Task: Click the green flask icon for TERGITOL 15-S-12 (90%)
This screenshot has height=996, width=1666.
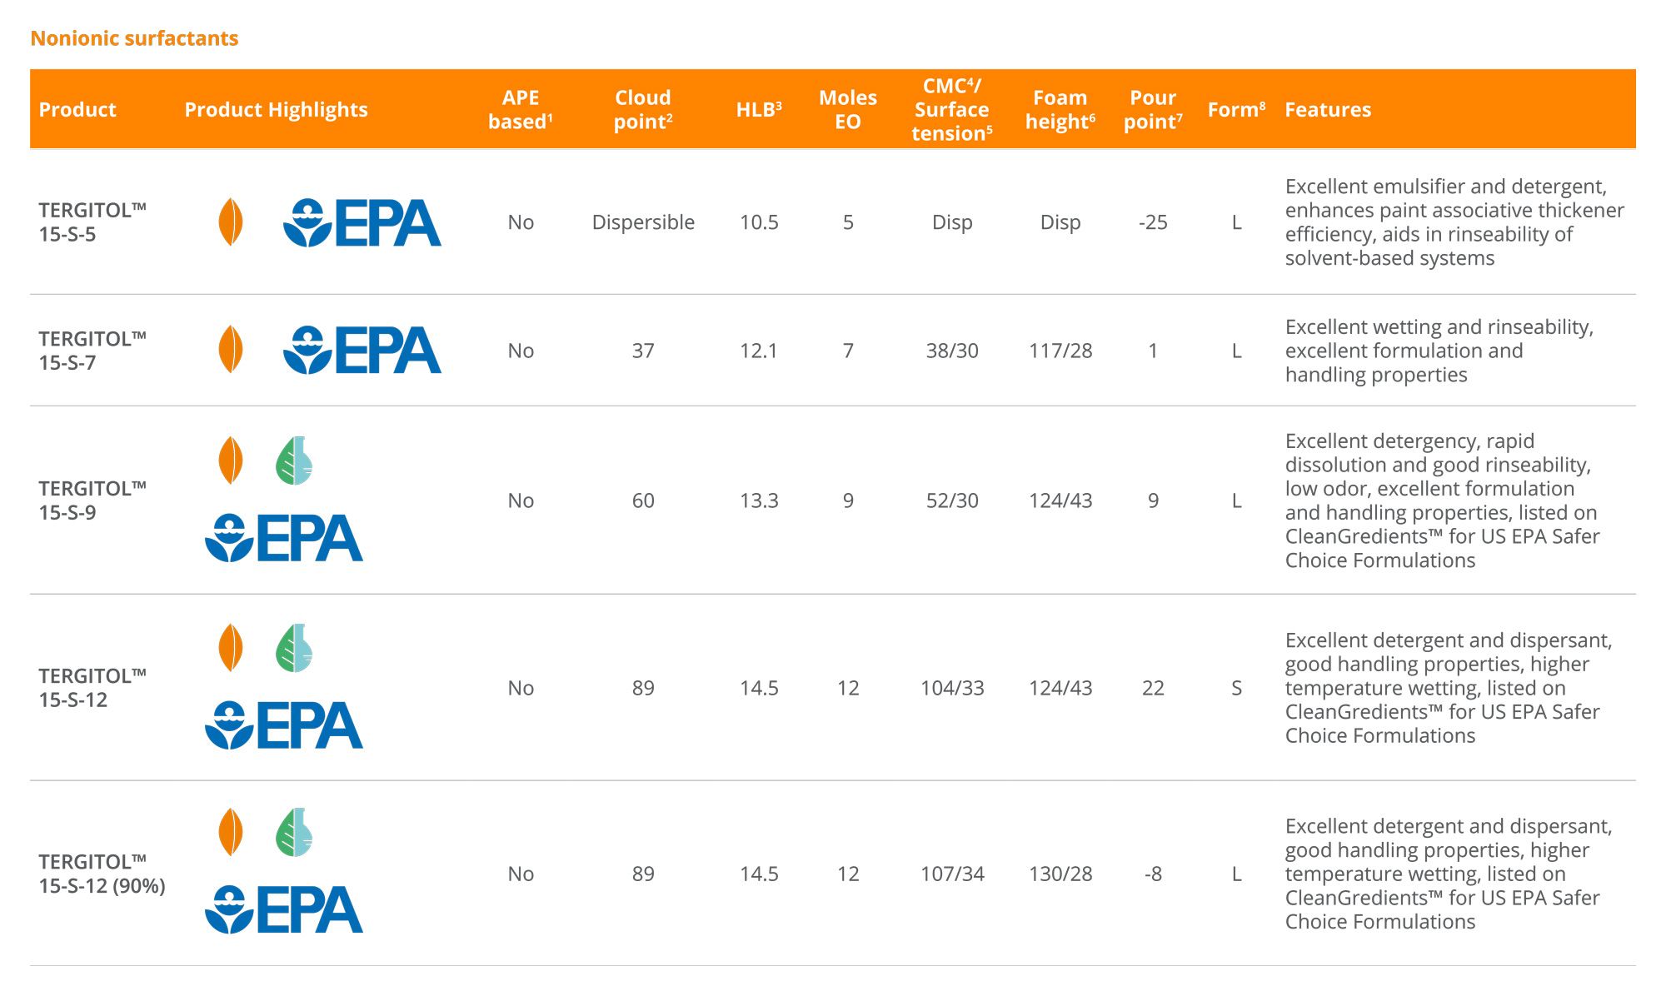Action: click(294, 832)
